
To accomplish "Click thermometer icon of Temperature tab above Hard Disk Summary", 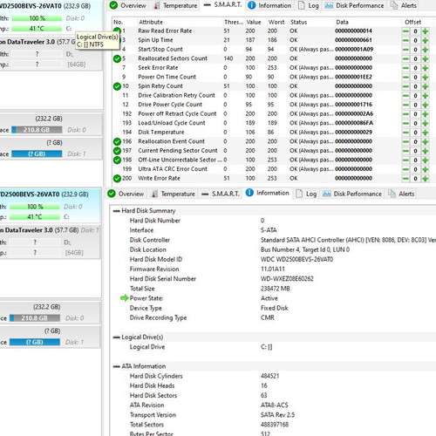I will 155,194.
